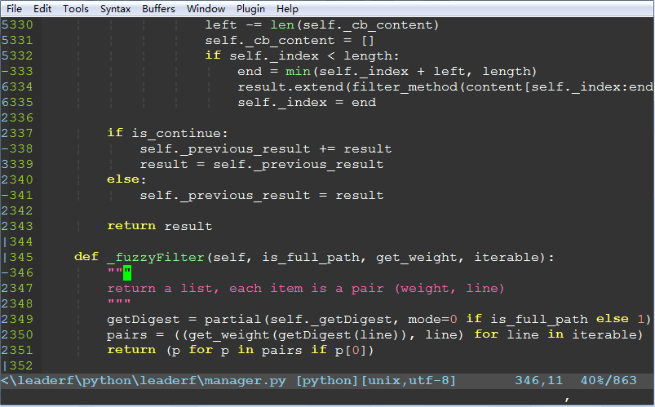Open the Help menu
The height and width of the screenshot is (407, 655).
pos(287,9)
